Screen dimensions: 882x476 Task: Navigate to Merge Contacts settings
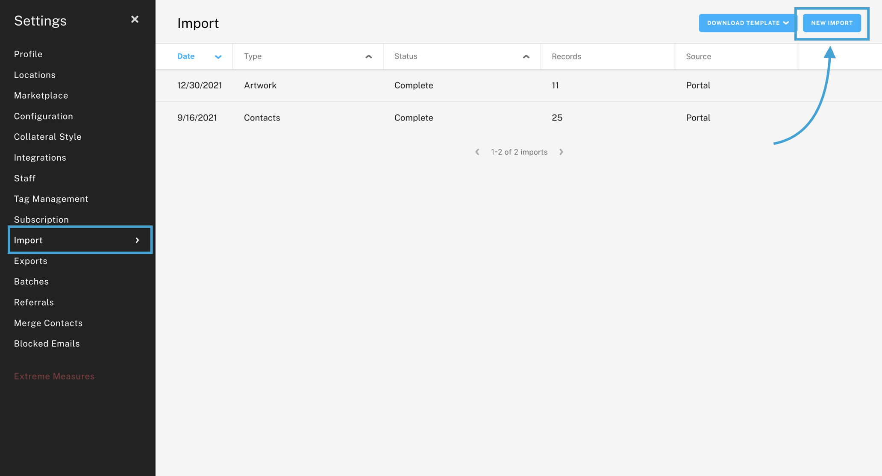(x=48, y=323)
